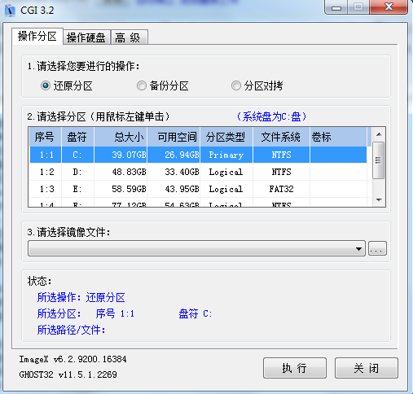Select partition row 1:3 drive E:
This screenshot has height=394, width=413.
point(198,189)
